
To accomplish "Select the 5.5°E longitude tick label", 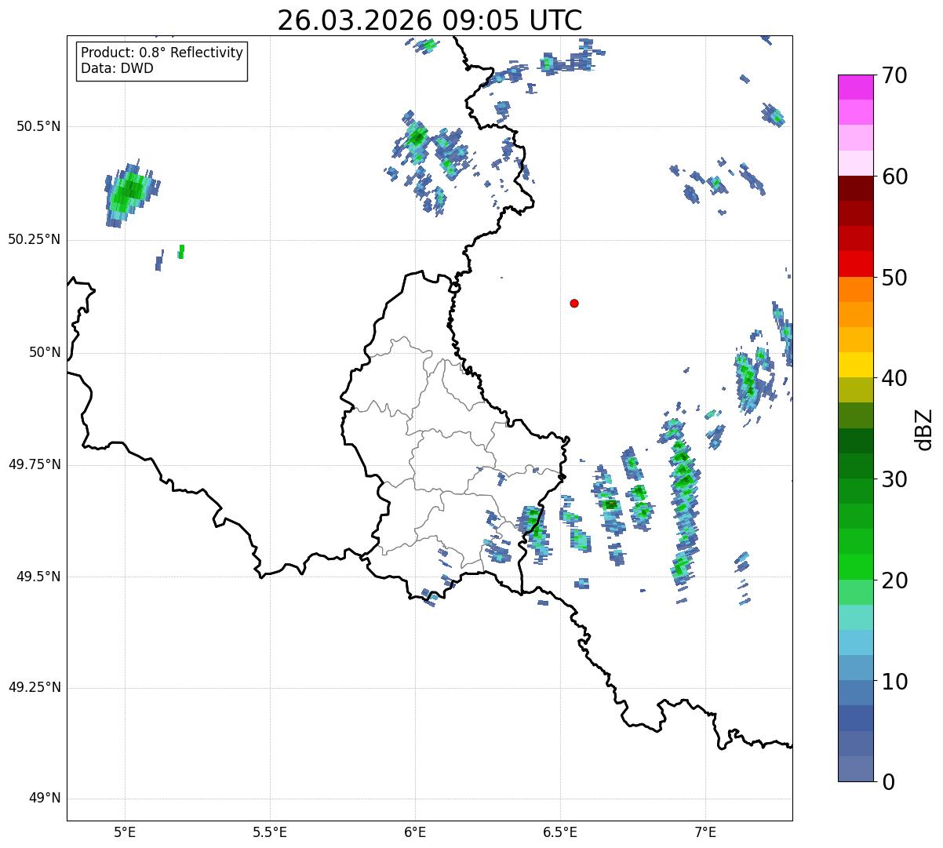I will click(x=270, y=832).
